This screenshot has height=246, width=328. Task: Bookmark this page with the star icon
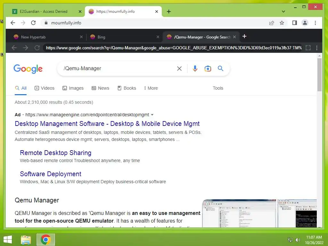click(282, 23)
